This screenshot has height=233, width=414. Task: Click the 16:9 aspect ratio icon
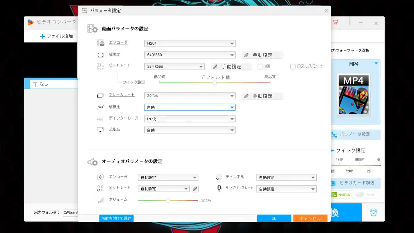point(100,107)
